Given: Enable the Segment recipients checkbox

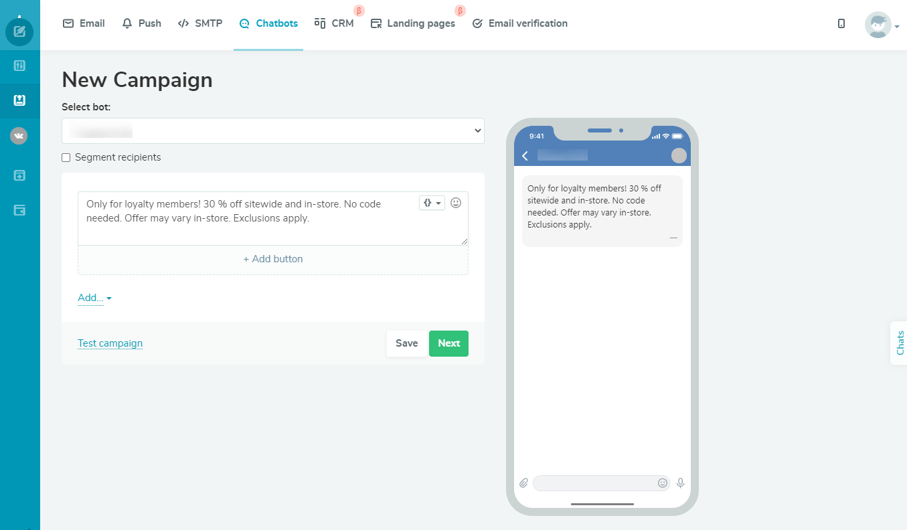Looking at the screenshot, I should [x=66, y=157].
